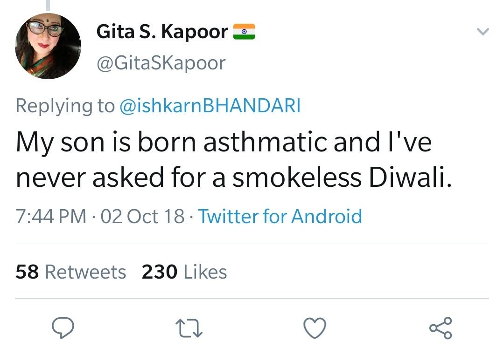Like the tweet with heart icon

[315, 328]
